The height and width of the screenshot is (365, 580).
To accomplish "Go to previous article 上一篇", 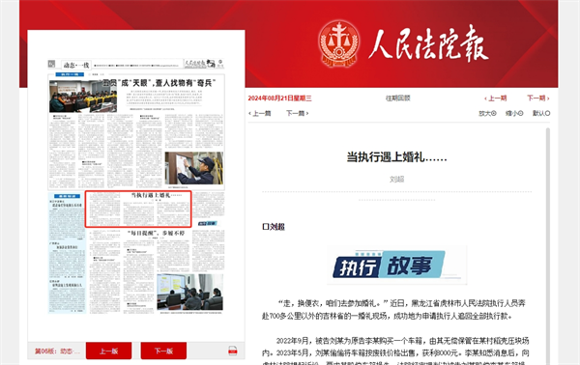I will (x=260, y=113).
